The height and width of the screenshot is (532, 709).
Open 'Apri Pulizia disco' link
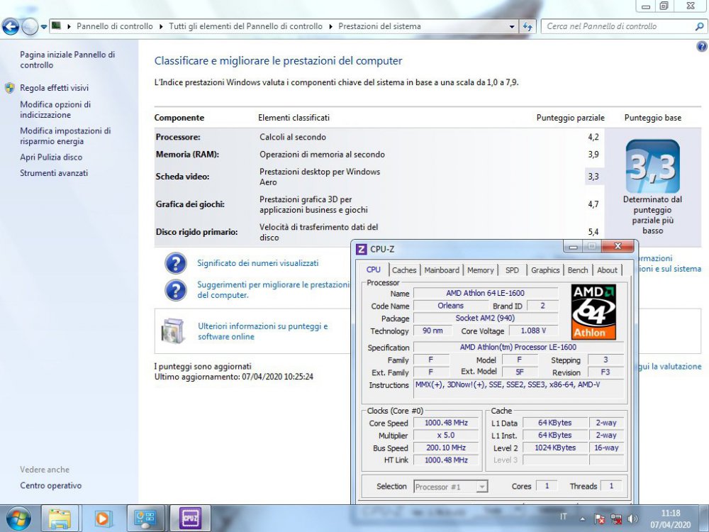click(51, 157)
